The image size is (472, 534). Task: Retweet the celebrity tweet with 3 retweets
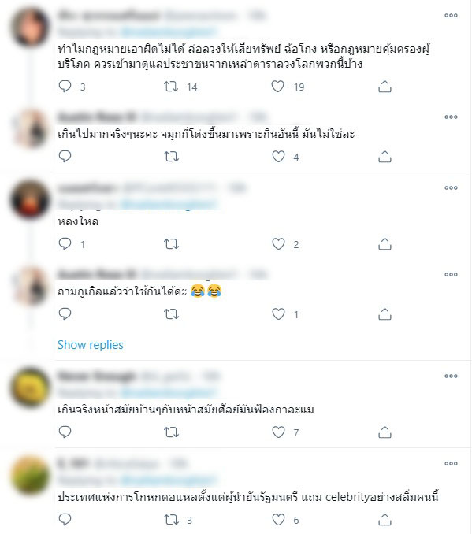click(171, 520)
